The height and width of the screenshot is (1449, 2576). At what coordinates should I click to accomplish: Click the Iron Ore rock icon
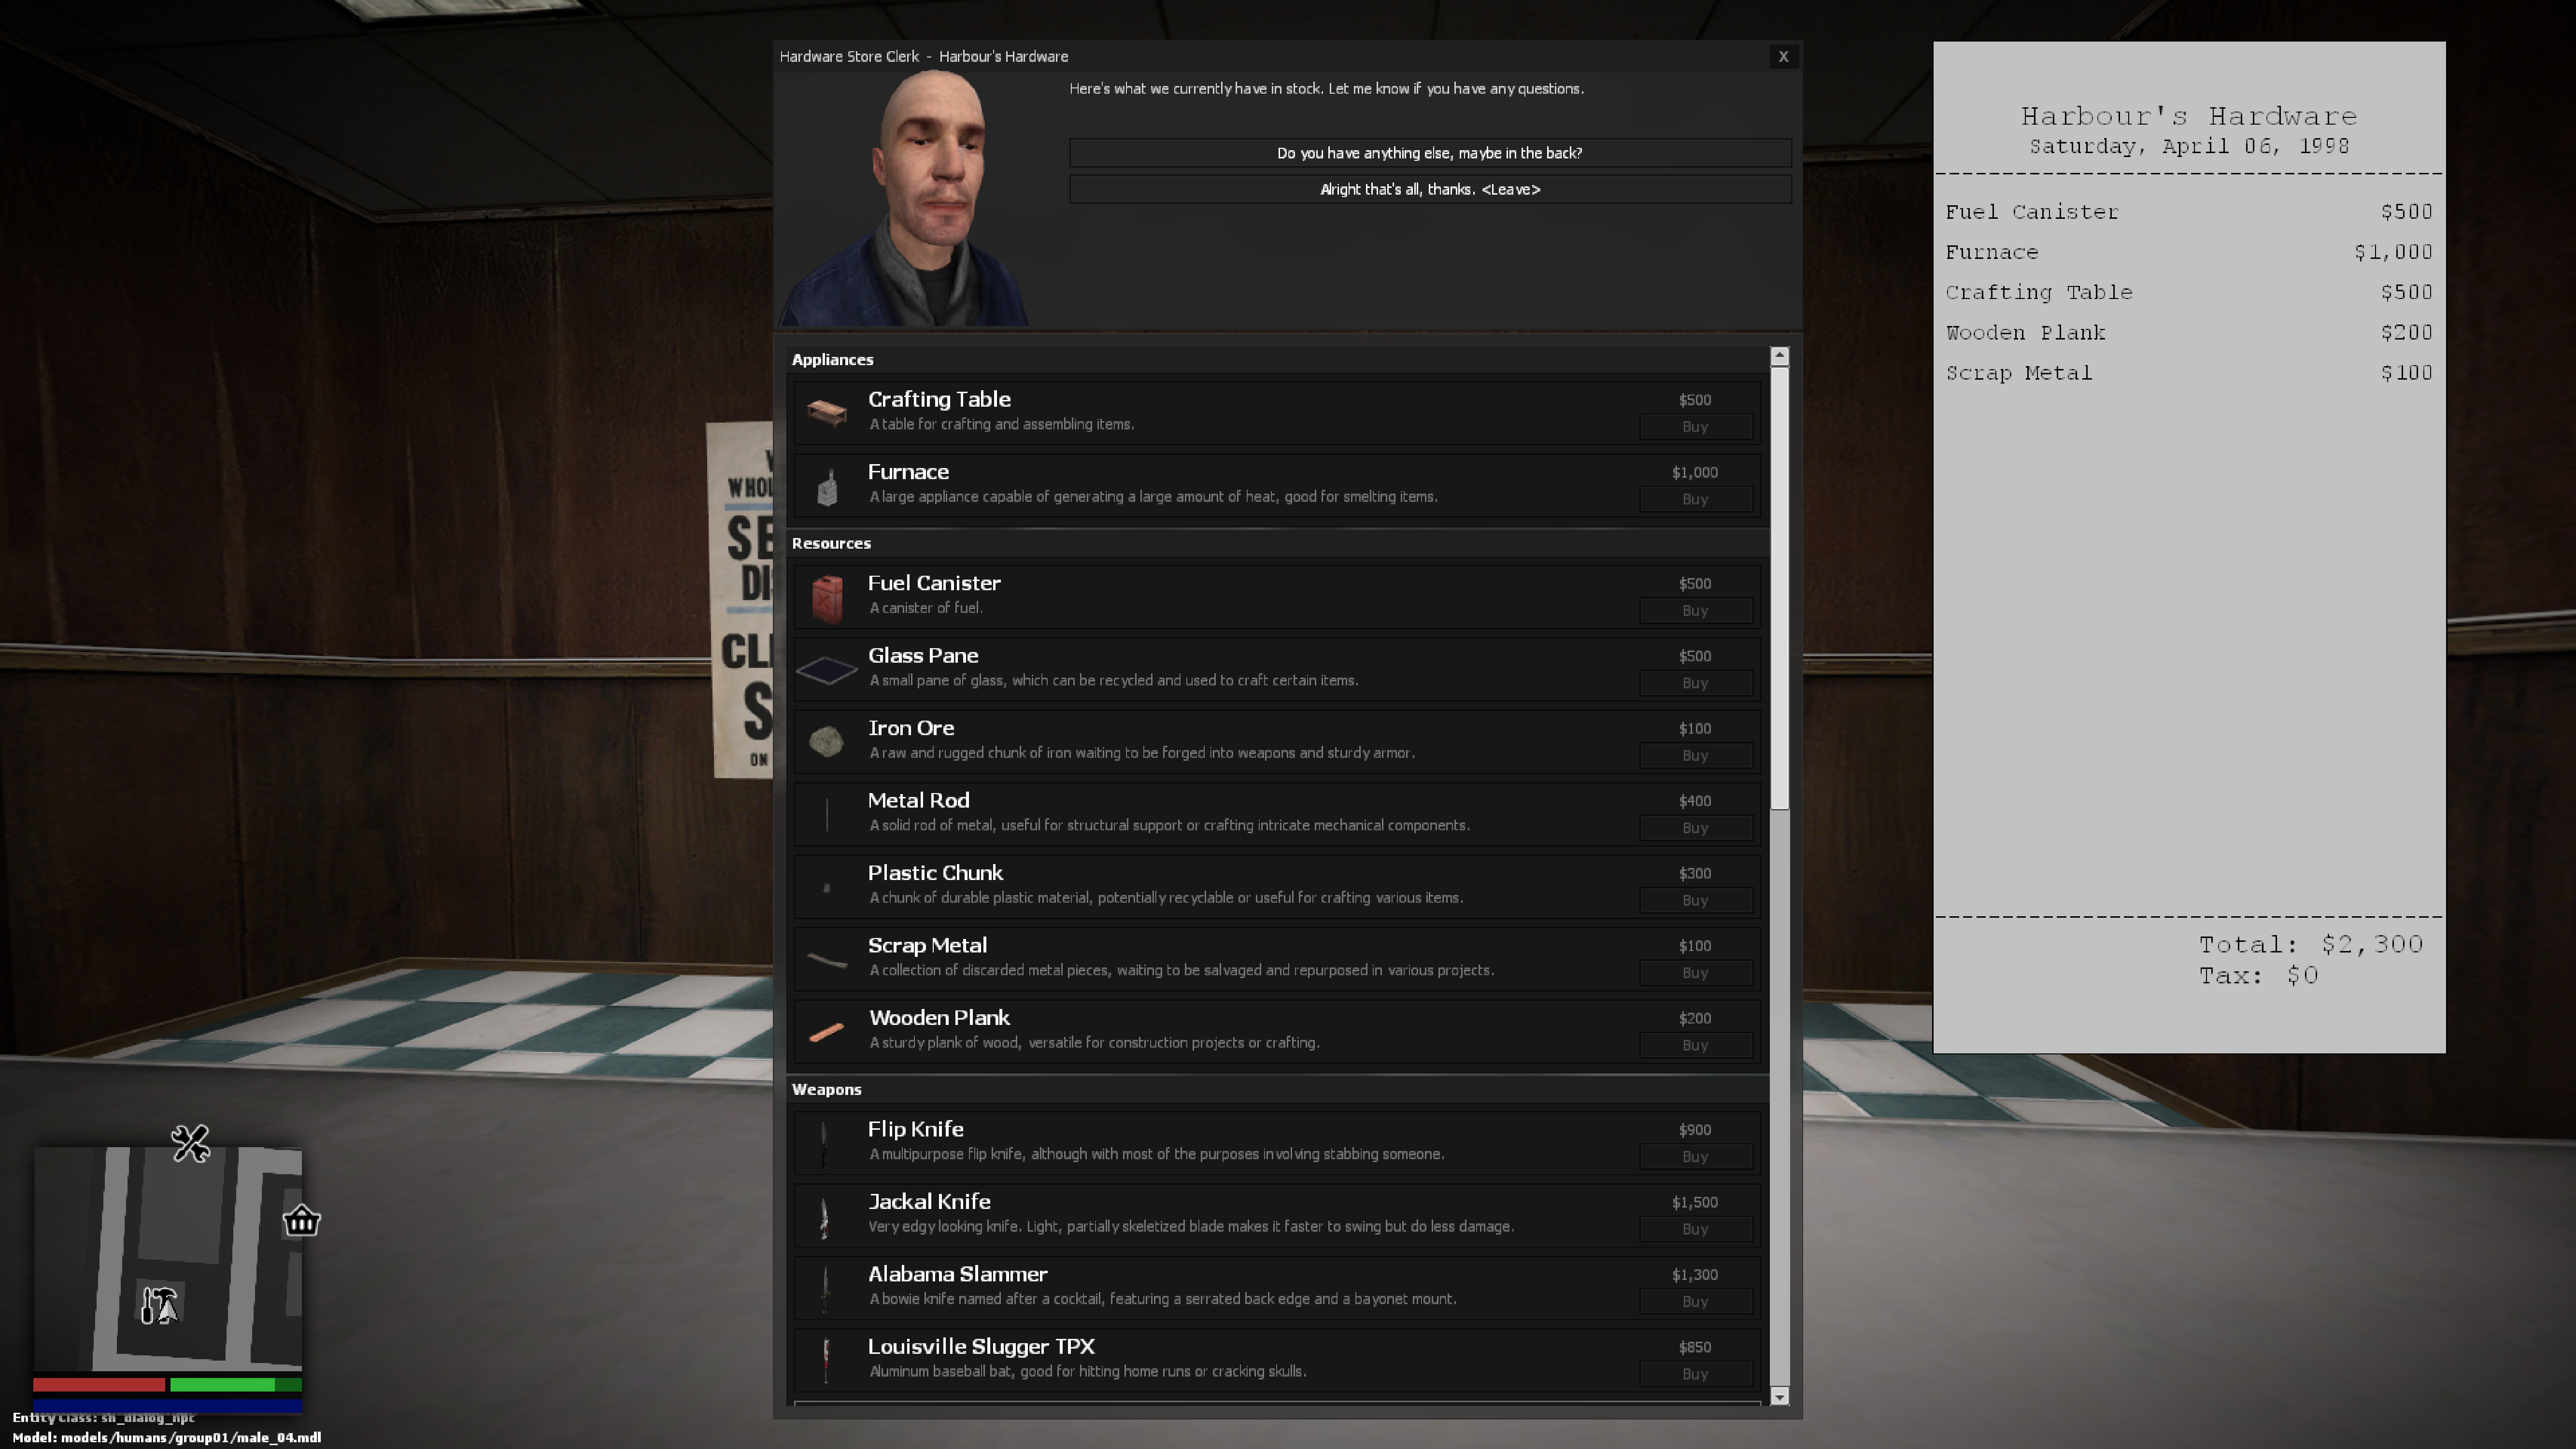coord(827,741)
